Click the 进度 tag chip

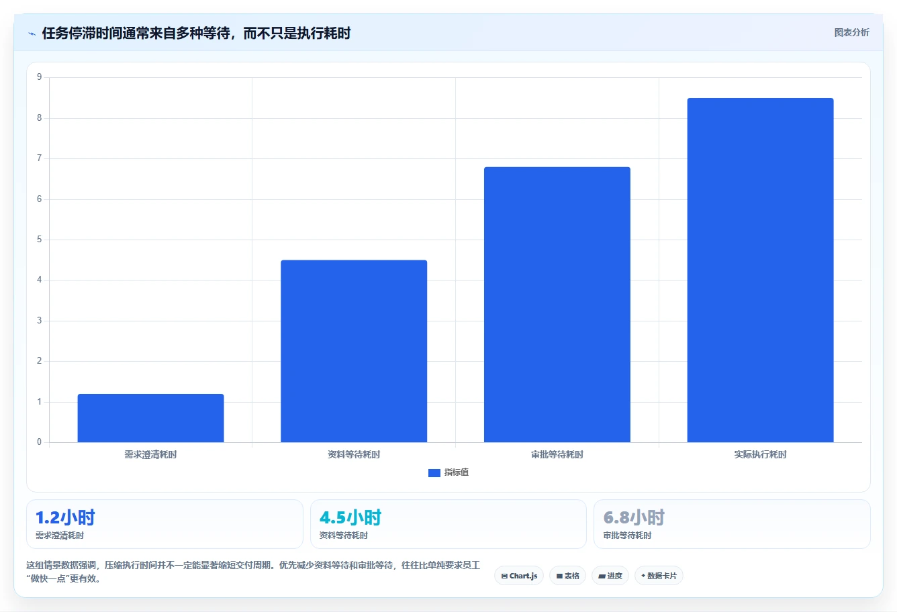click(x=610, y=576)
